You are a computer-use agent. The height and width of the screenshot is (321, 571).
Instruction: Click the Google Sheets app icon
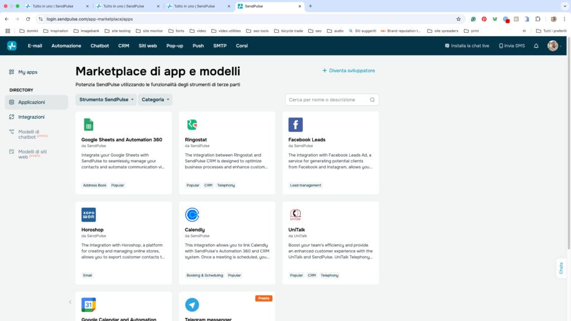click(88, 124)
